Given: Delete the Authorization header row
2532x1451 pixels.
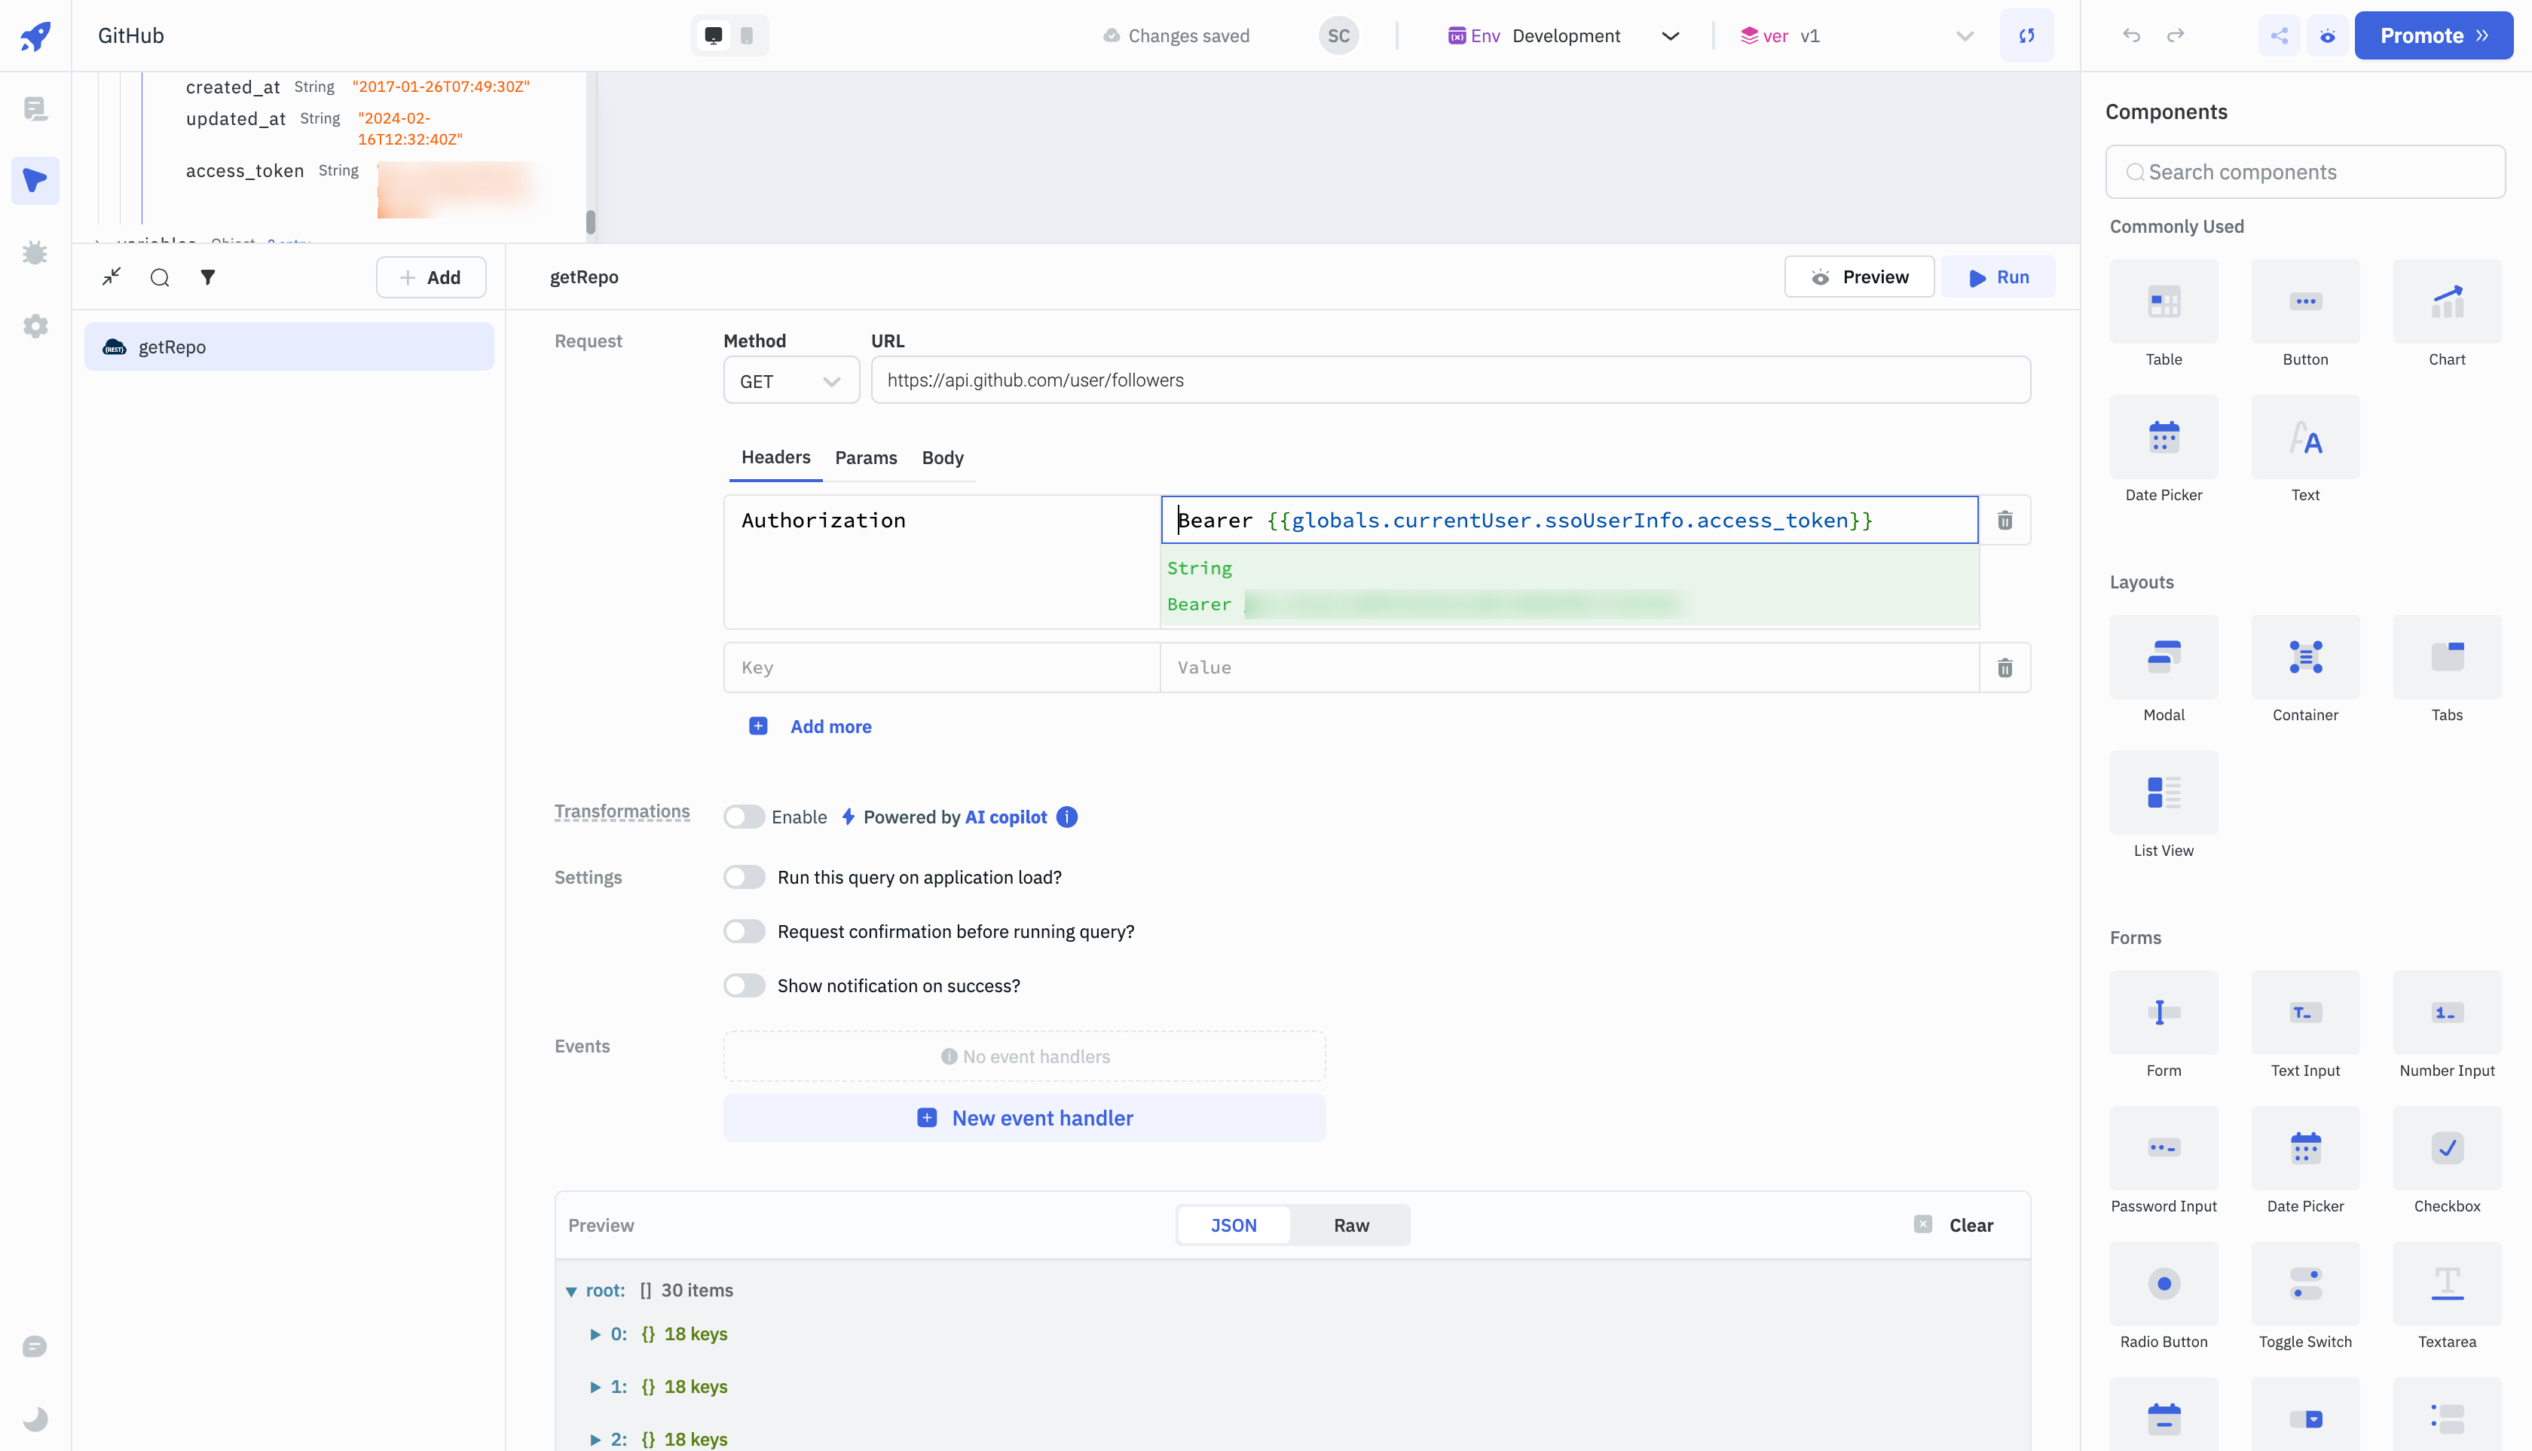Looking at the screenshot, I should coord(2004,521).
